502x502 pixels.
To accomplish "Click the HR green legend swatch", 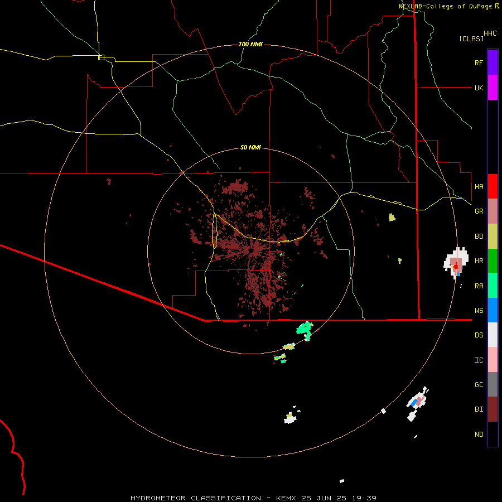I will [x=493, y=260].
